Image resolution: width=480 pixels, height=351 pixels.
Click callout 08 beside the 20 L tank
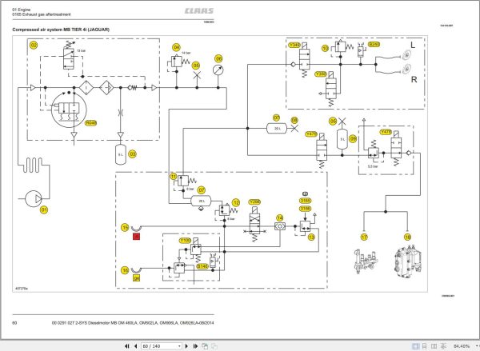(x=294, y=120)
